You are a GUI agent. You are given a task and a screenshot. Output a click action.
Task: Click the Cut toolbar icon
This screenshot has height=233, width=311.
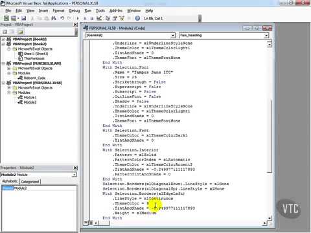pos(32,18)
